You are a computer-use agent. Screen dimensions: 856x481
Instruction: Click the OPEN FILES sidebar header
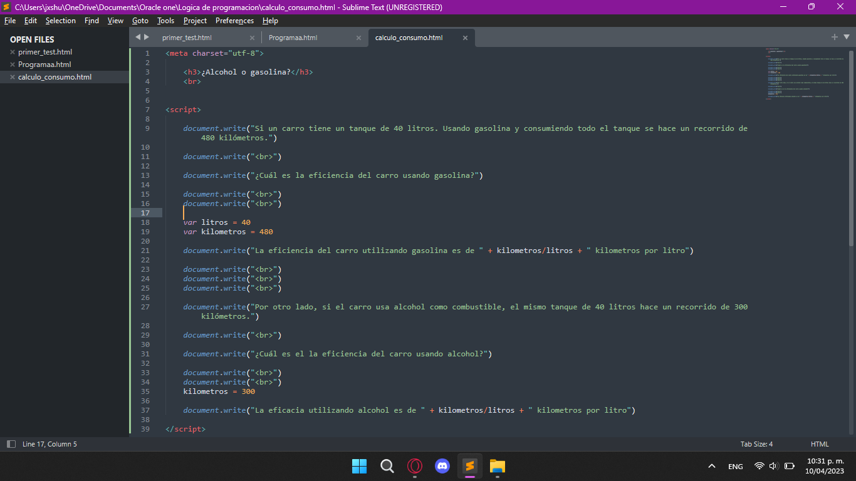click(32, 39)
